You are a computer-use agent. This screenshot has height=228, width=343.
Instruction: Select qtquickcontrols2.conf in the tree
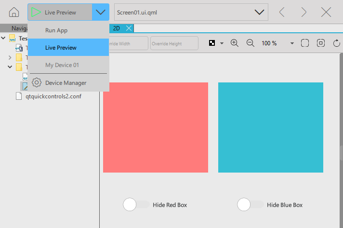pyautogui.click(x=53, y=96)
